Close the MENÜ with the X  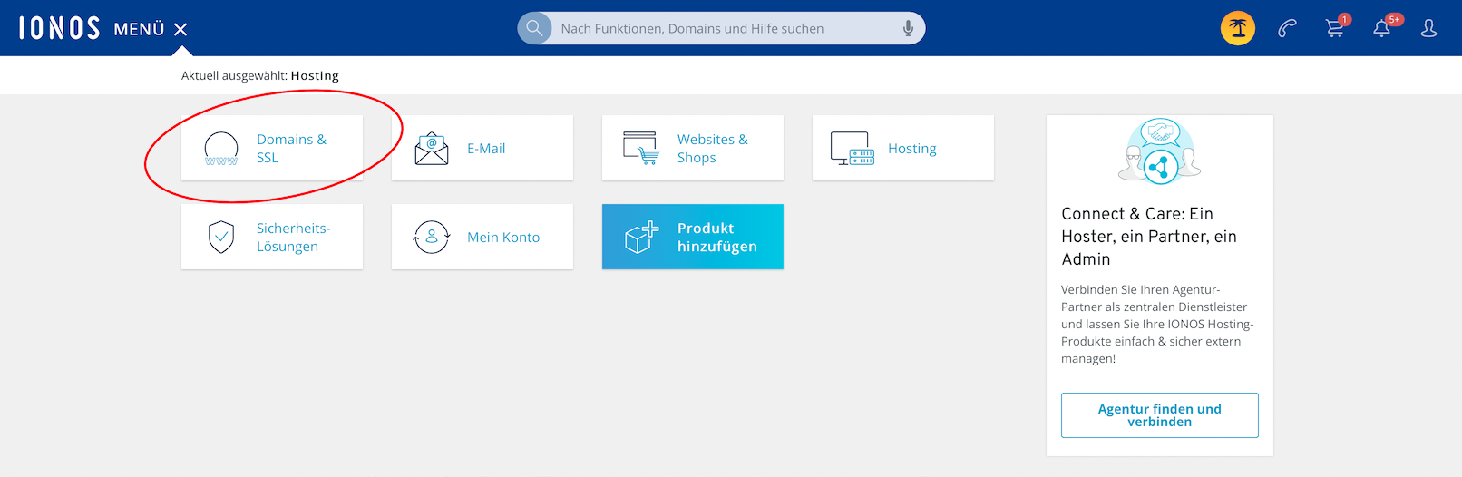180,29
